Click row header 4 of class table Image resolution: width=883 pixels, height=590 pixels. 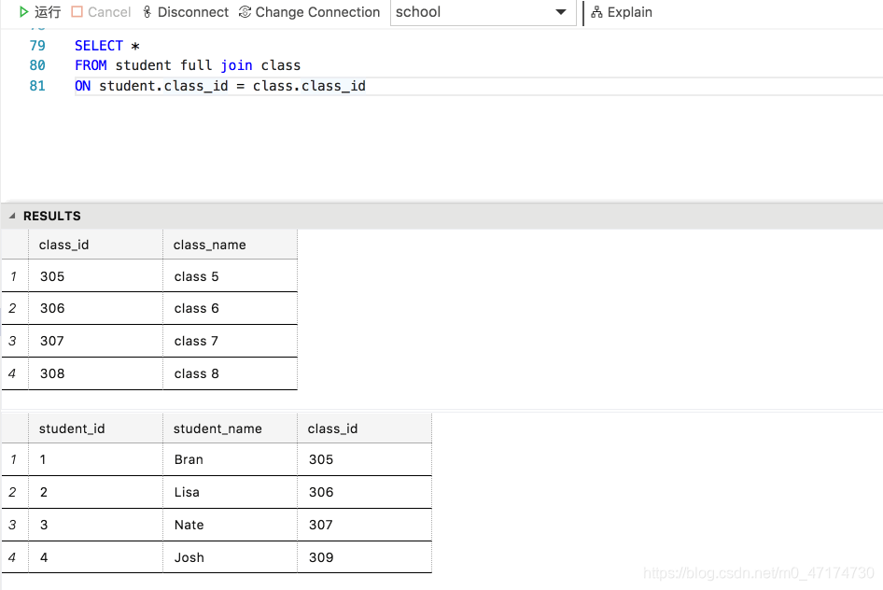tap(15, 373)
